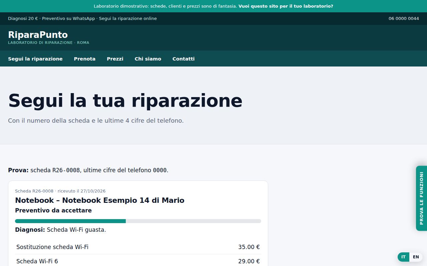Click the 29.00 € price
427x266 pixels.
coord(249,261)
